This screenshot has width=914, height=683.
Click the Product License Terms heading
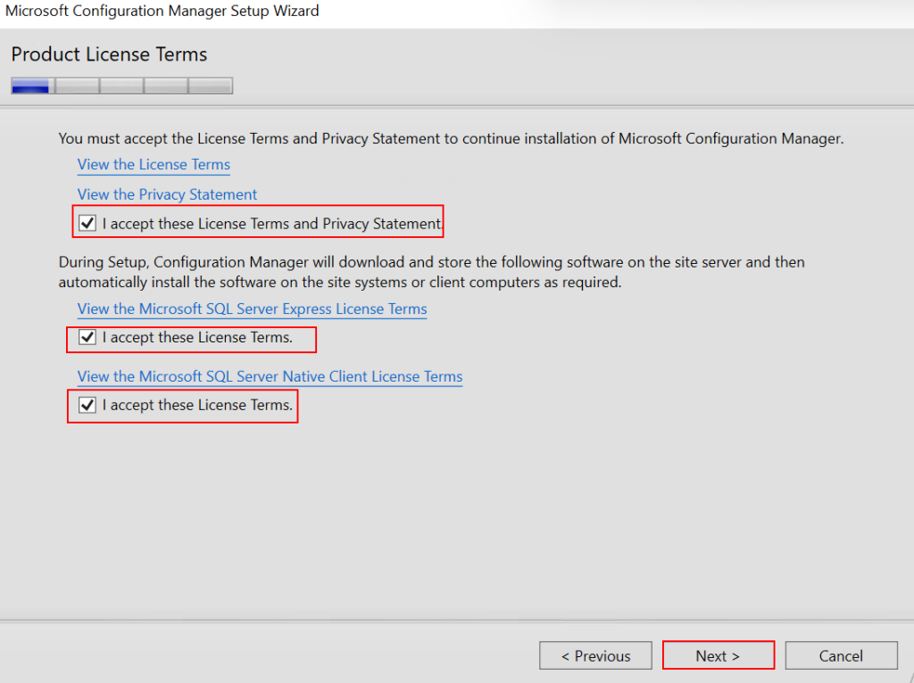[109, 54]
